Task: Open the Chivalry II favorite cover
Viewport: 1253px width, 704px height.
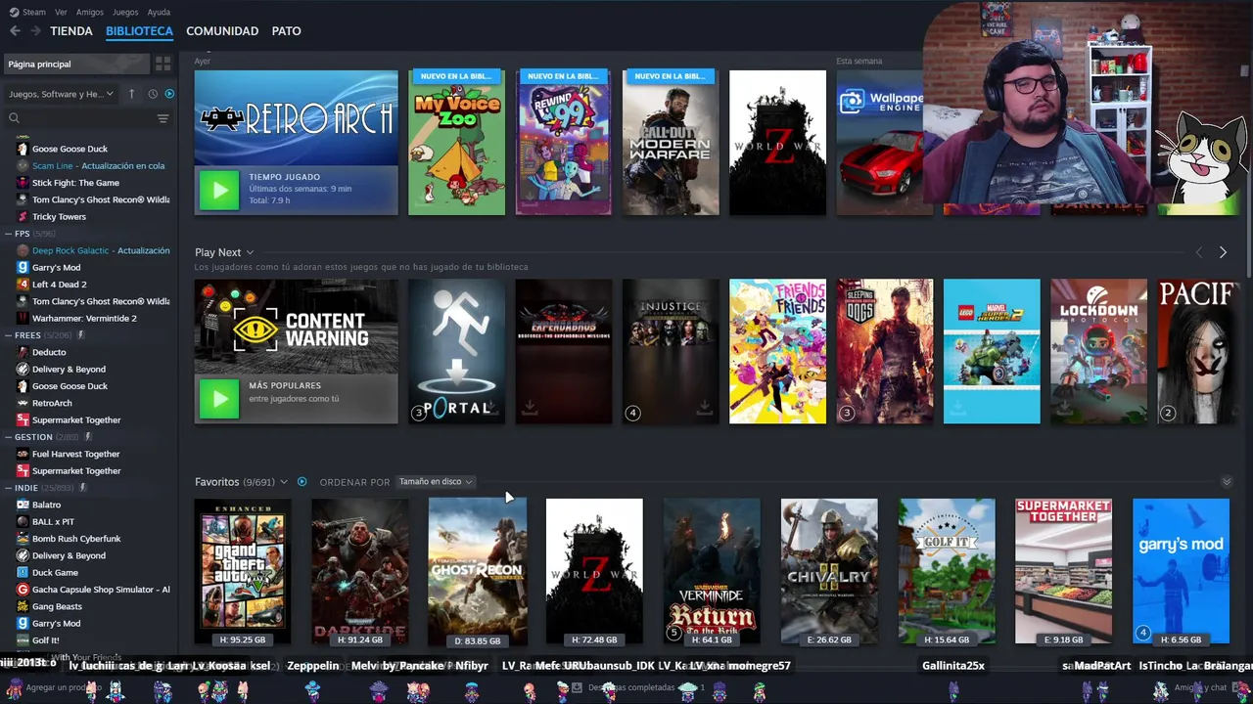Action: [829, 571]
